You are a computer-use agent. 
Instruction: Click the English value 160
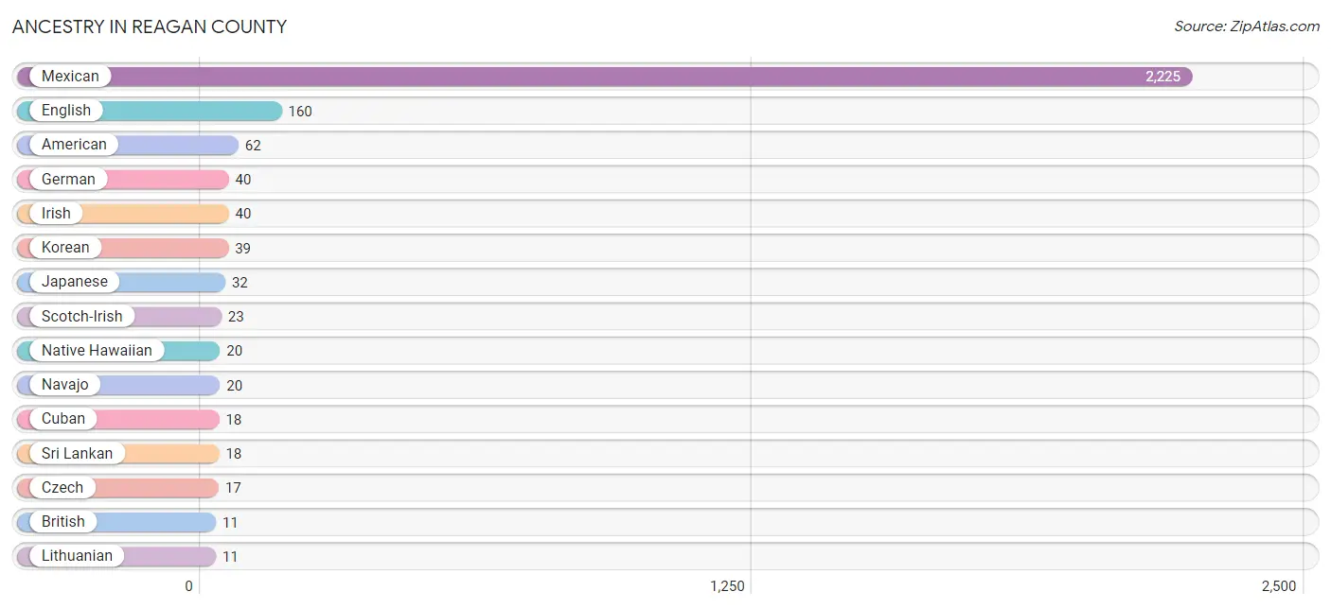pyautogui.click(x=300, y=112)
